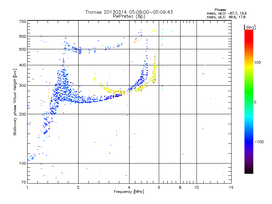Click the frequency tick label "6"

[x=159, y=187]
